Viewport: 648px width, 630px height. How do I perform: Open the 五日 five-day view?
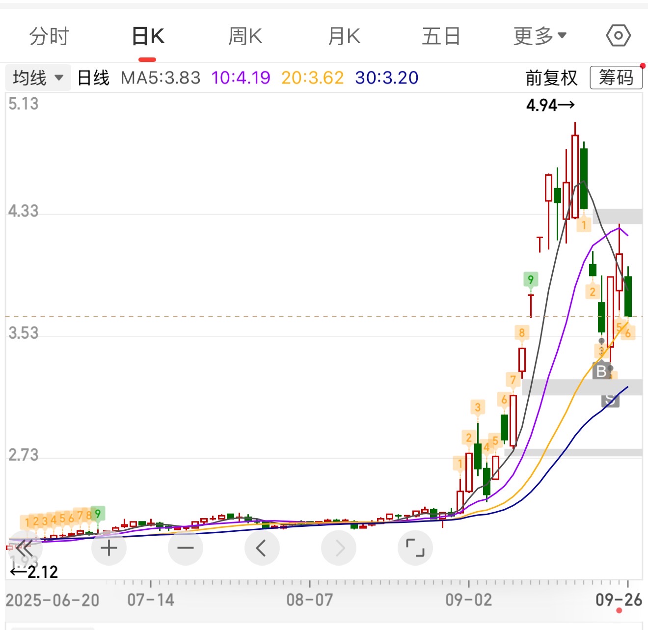[441, 36]
